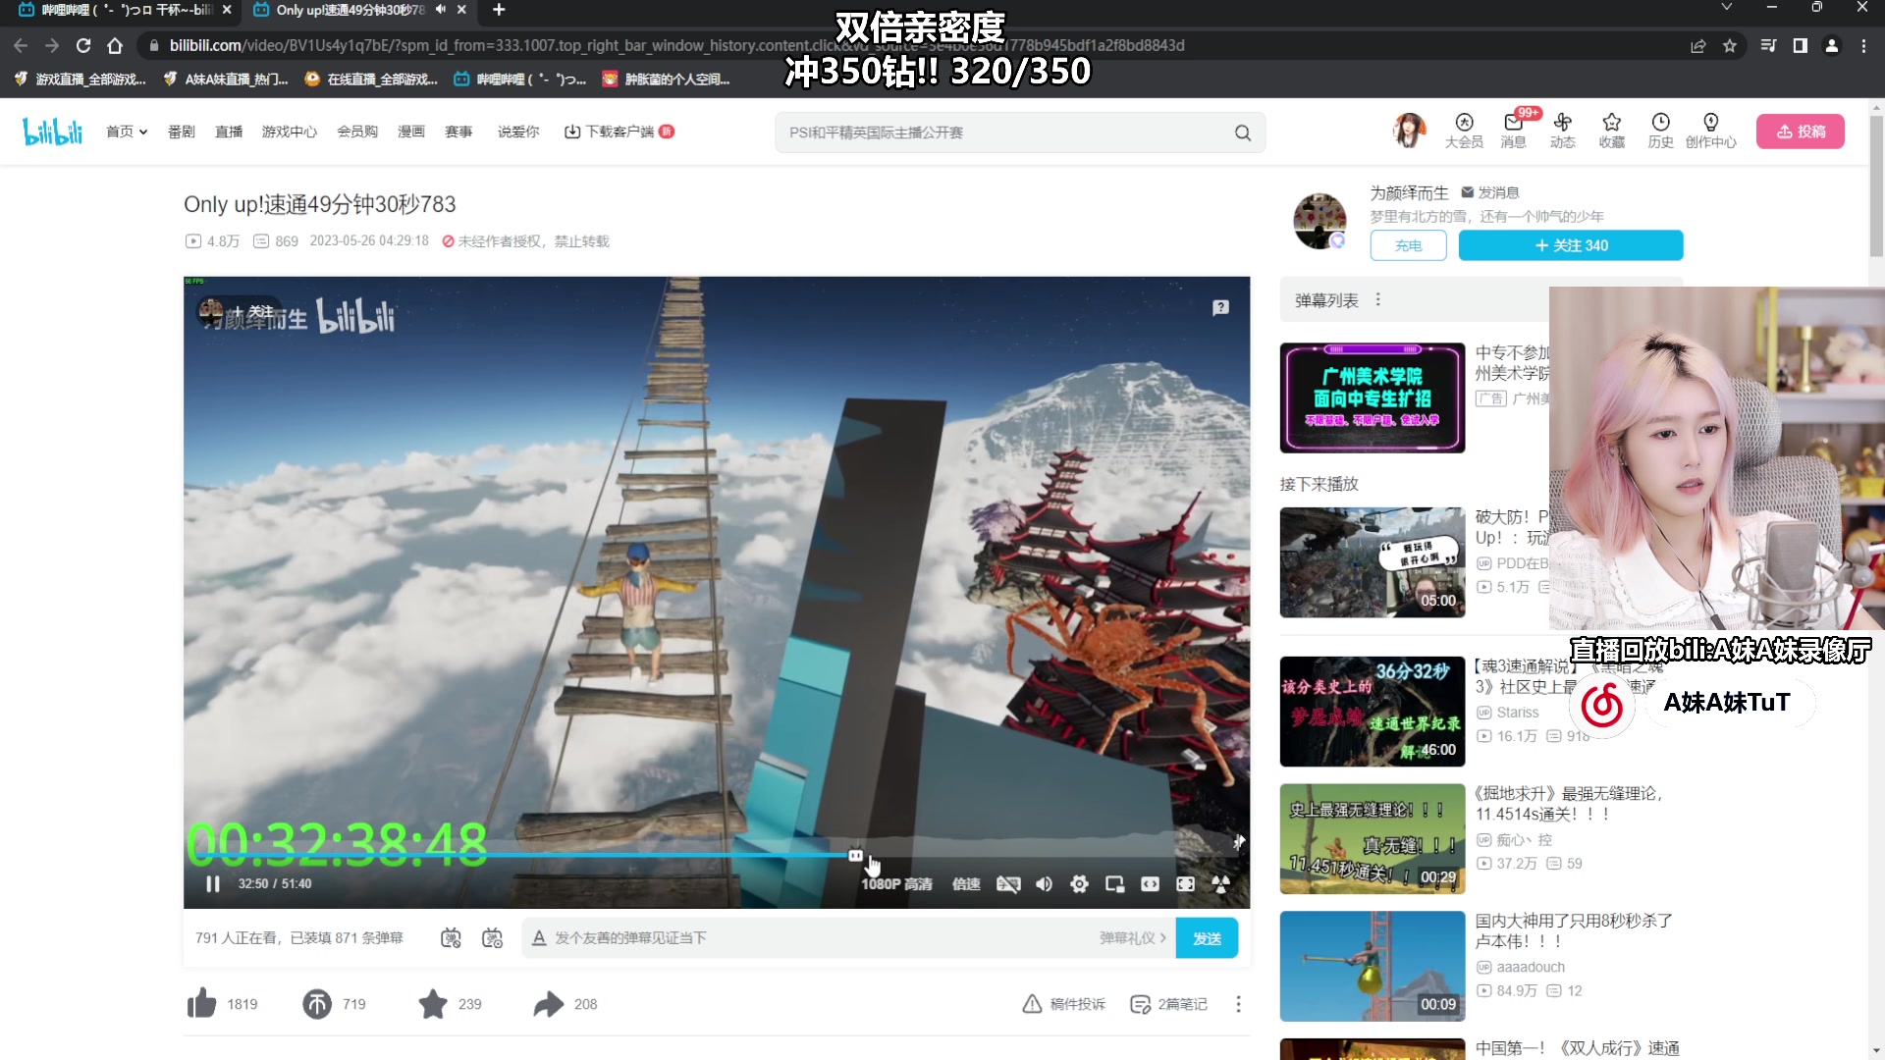Favorite the video with the star button
Viewport: 1885px width, 1060px height.
(433, 1004)
